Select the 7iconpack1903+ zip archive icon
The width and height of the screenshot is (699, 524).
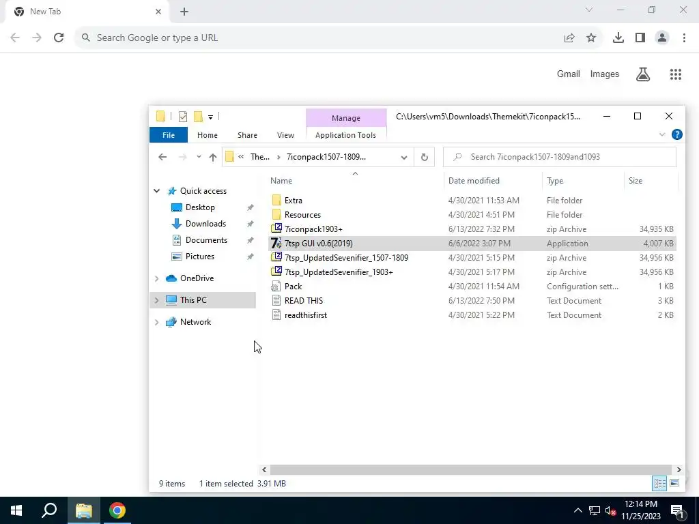tap(276, 229)
